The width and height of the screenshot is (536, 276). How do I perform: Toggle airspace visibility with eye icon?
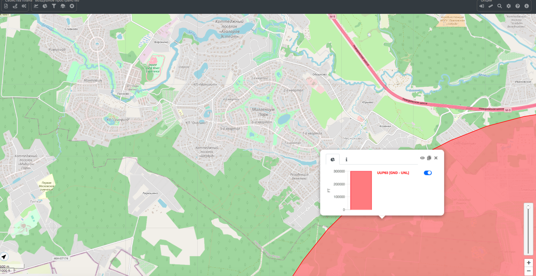[423, 158]
